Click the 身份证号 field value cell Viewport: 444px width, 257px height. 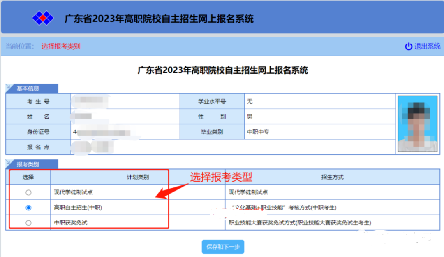[x=123, y=132]
